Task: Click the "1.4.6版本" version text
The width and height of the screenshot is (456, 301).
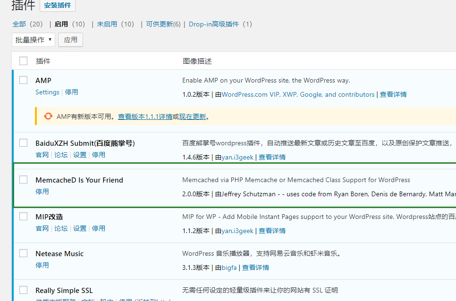Action: click(x=196, y=157)
